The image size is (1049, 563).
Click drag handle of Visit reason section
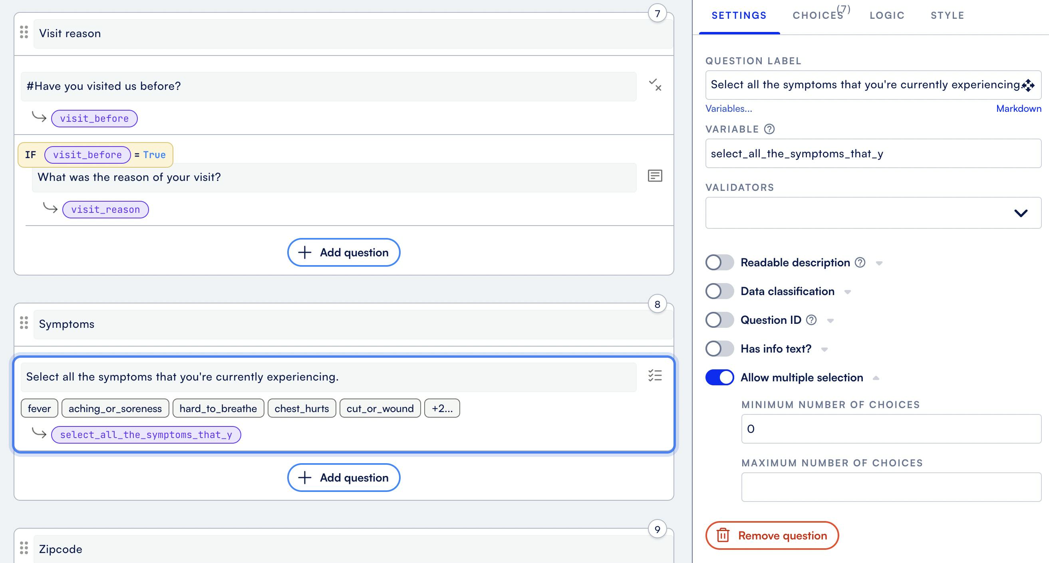24,32
